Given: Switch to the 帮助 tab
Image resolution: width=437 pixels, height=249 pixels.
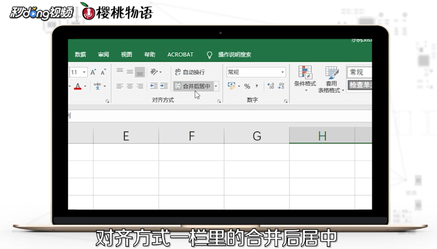Looking at the screenshot, I should click(150, 55).
